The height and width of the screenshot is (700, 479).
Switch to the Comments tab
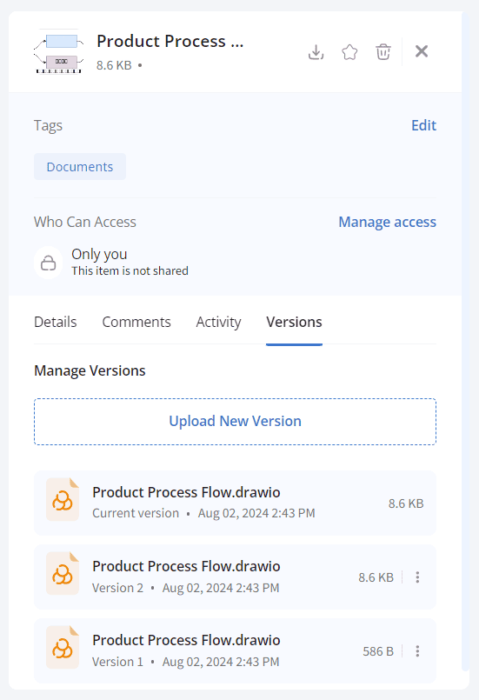pos(136,322)
